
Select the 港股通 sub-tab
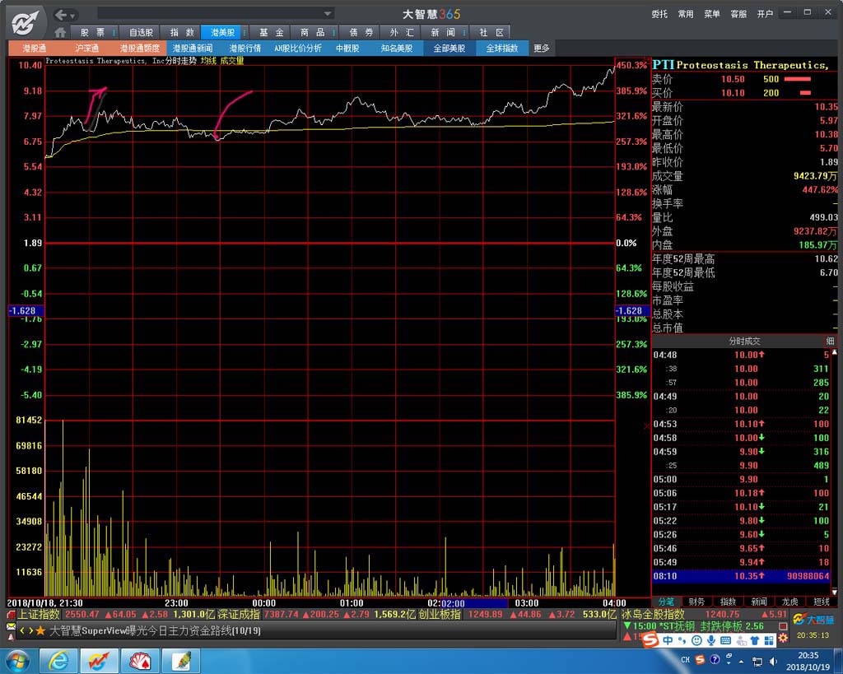coord(34,49)
